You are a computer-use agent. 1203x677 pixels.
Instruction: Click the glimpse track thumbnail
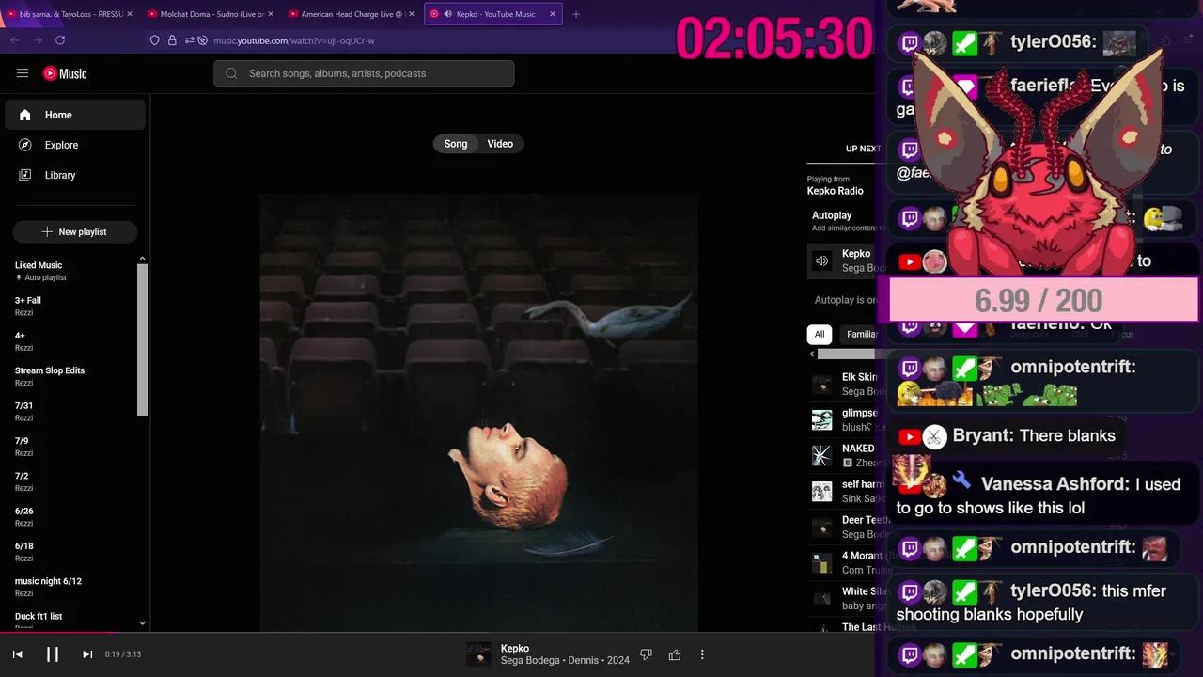[821, 419]
